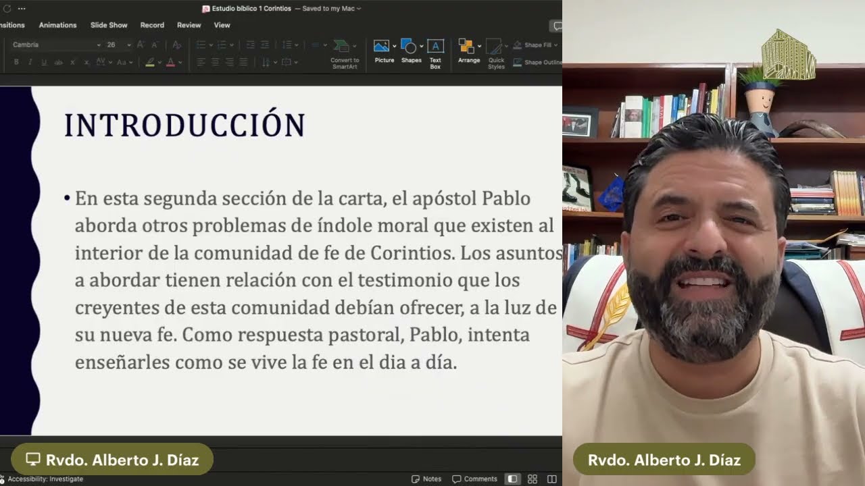Insert a Text Box
Screen dimensions: 865x486
(435, 55)
